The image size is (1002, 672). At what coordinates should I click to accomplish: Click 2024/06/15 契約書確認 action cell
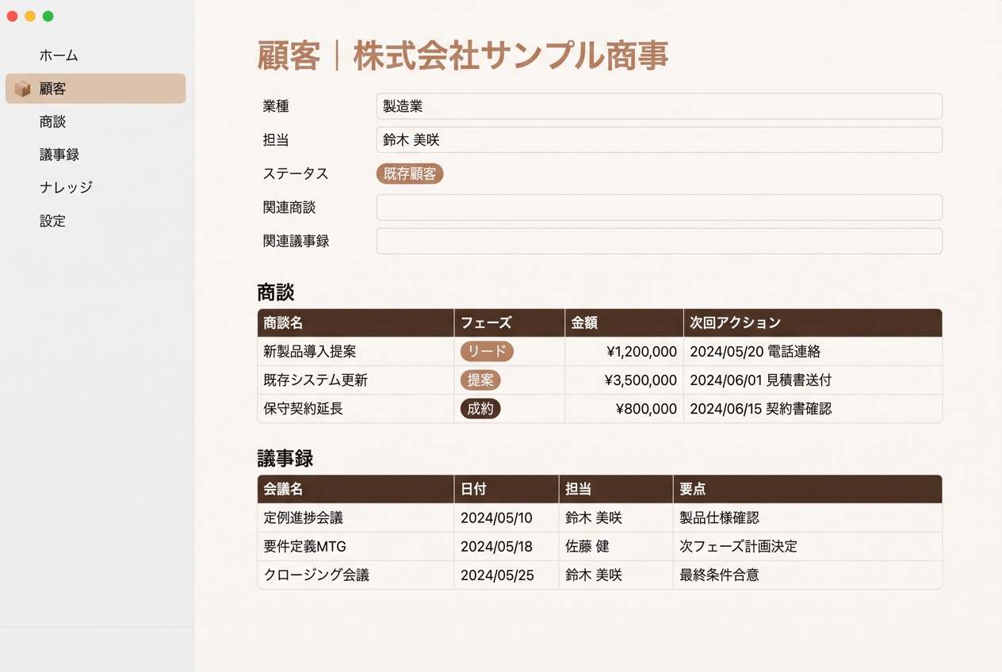click(813, 408)
